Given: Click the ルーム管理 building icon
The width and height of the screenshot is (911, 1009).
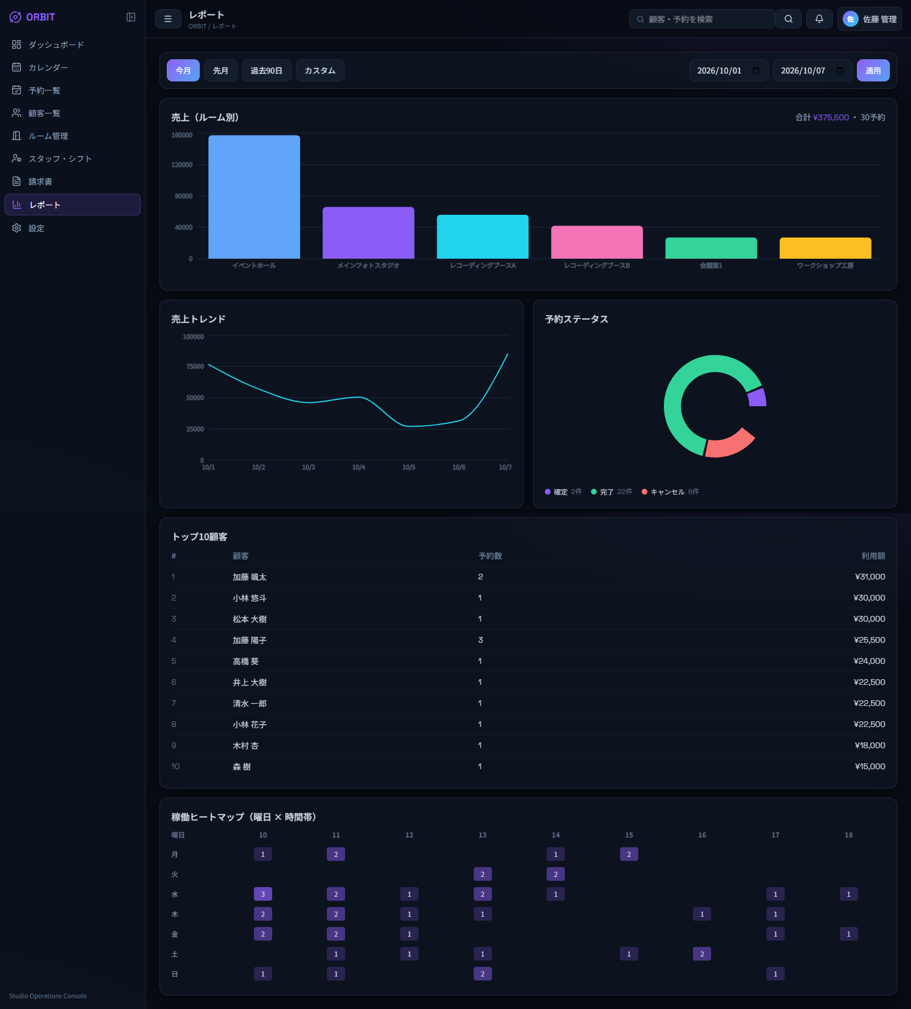Looking at the screenshot, I should (x=17, y=136).
